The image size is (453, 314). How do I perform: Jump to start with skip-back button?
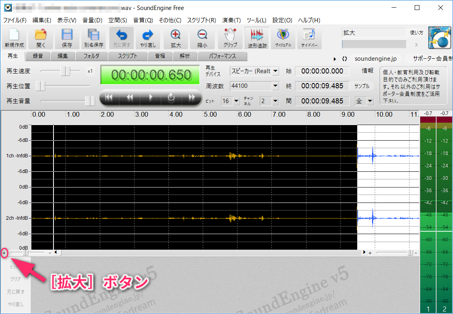(x=109, y=98)
